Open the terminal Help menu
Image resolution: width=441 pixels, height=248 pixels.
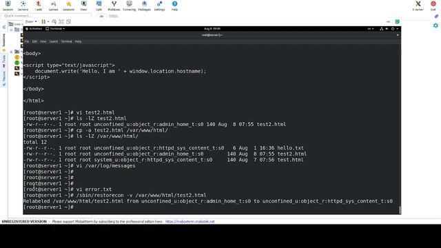[78, 41]
